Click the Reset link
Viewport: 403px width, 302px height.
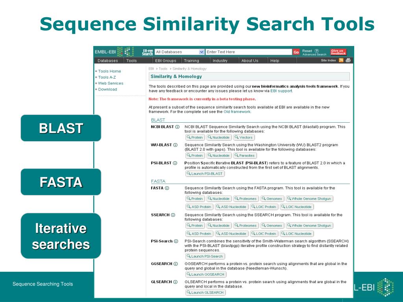click(307, 51)
